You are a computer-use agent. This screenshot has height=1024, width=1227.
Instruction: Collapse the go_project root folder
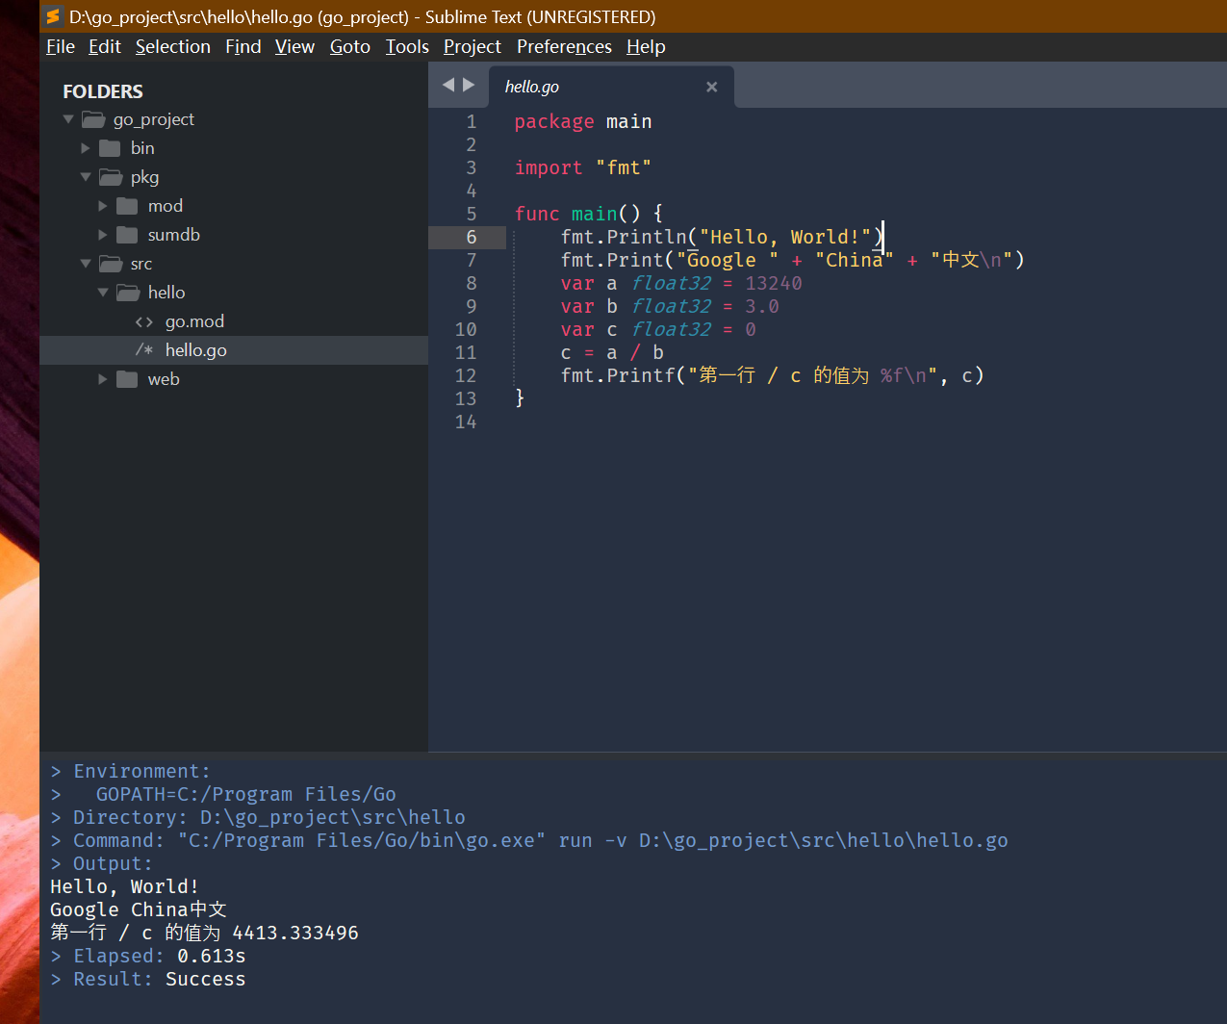pos(68,119)
